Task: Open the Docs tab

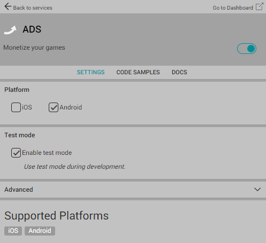Action: (179, 72)
